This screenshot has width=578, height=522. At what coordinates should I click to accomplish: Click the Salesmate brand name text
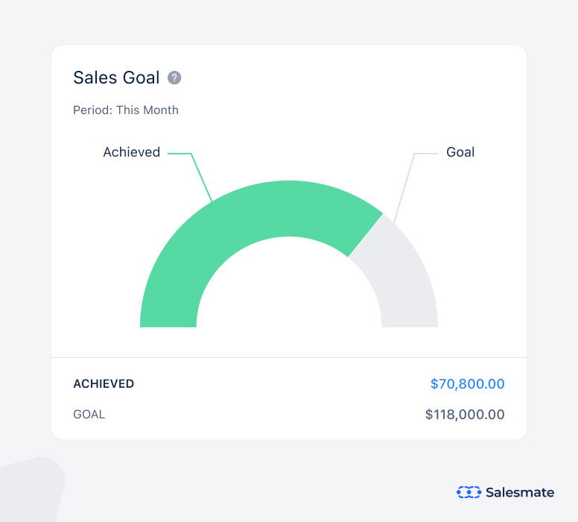(x=519, y=492)
